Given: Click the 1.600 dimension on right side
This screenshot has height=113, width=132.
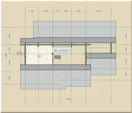Looking at the screenshot, I should point(126,74).
